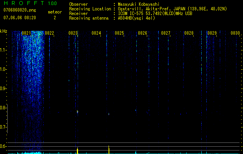The width and height of the screenshot is (243, 154).
Task: Click the 0.9 frequency axis label
Action: [3, 89]
